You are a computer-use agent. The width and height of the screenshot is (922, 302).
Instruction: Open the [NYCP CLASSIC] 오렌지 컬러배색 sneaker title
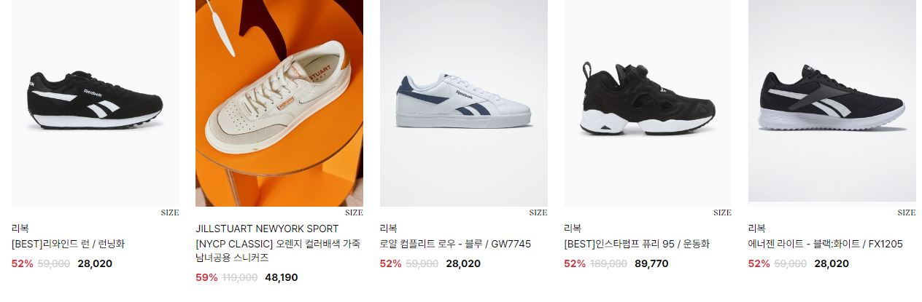point(278,250)
